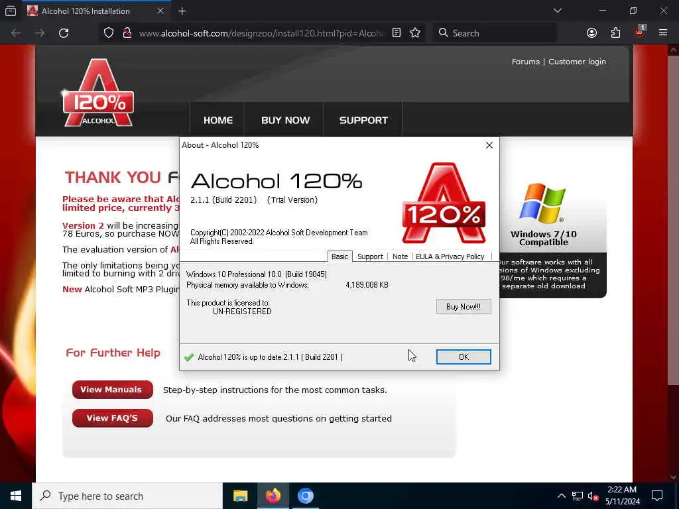Open a new tab with plus icon
679x509 pixels.
[182, 11]
